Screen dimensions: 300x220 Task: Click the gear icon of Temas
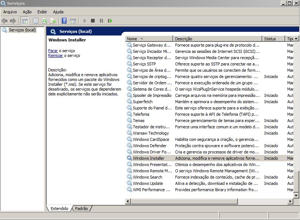click(129, 120)
